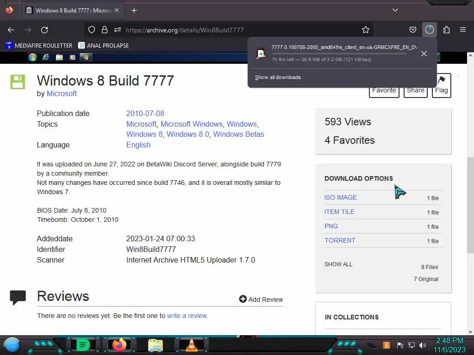Open the tracking protection shield icon

[x=92, y=30]
